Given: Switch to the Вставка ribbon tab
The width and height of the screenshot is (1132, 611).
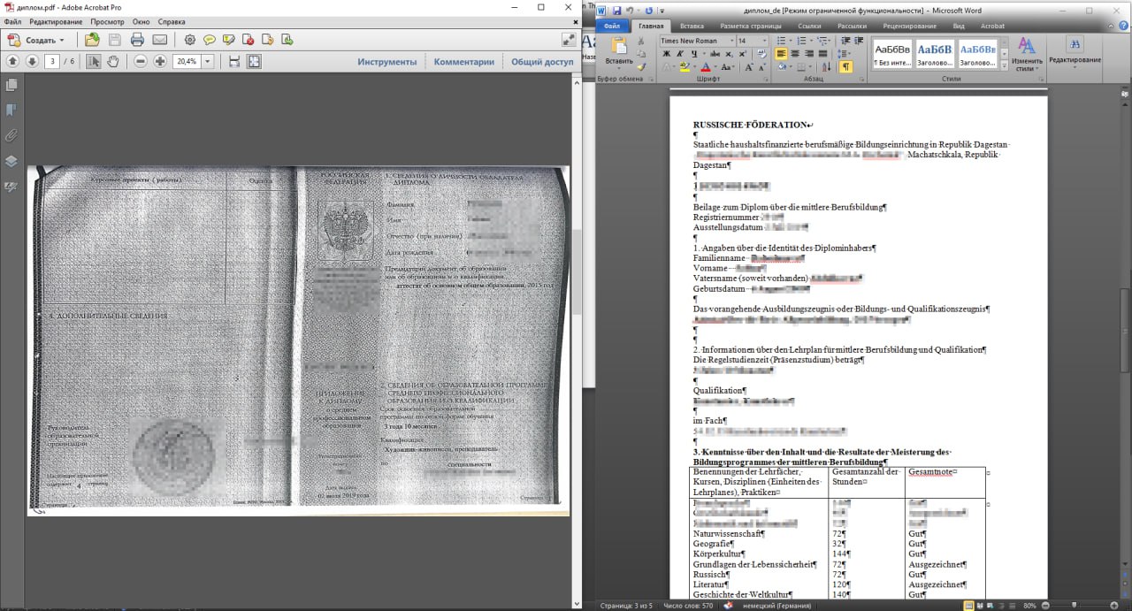Looking at the screenshot, I should click(x=692, y=27).
